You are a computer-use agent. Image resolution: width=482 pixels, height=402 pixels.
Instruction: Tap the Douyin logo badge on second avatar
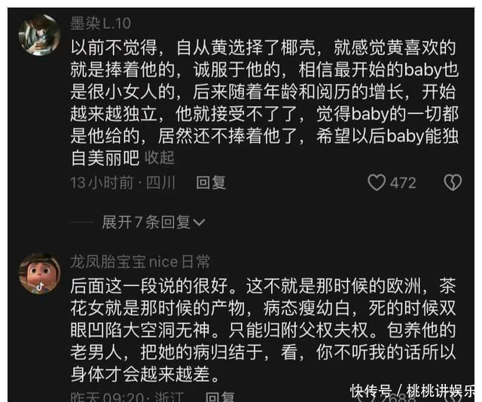click(40, 287)
